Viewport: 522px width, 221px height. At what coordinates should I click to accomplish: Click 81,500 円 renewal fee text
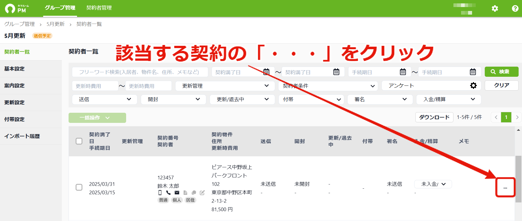(222, 209)
